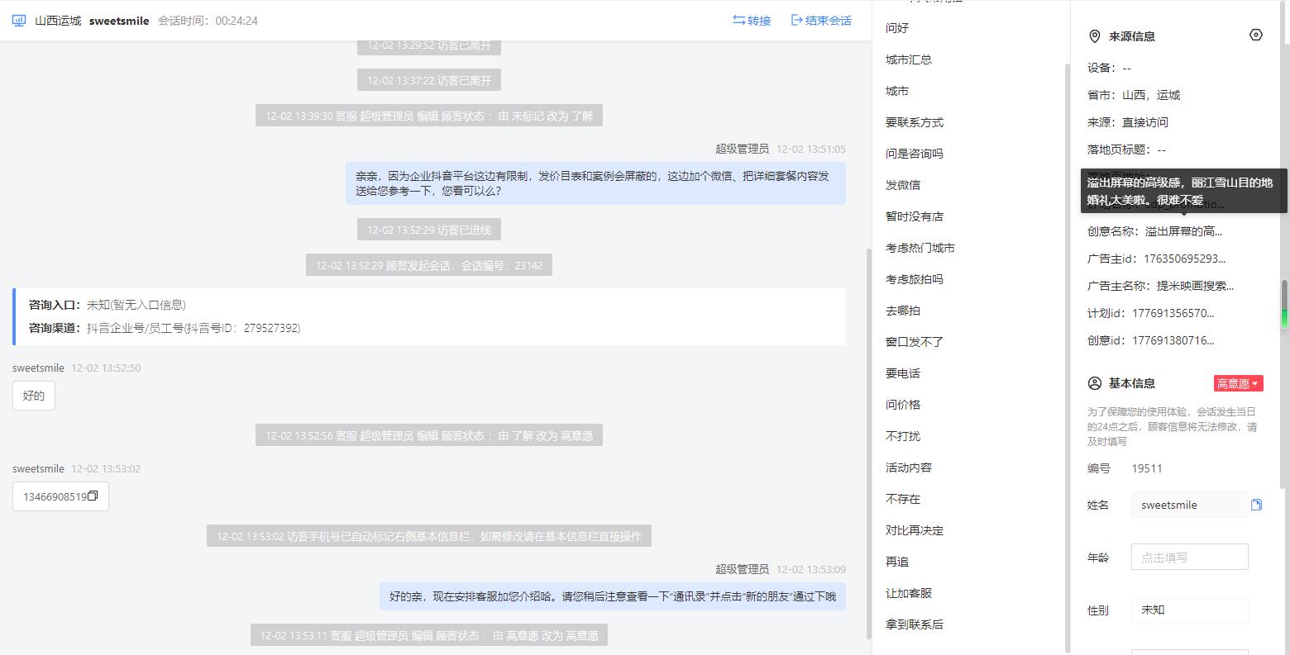Select quick reply 对比再决定
Screen dimensions: 1290x655
point(915,530)
